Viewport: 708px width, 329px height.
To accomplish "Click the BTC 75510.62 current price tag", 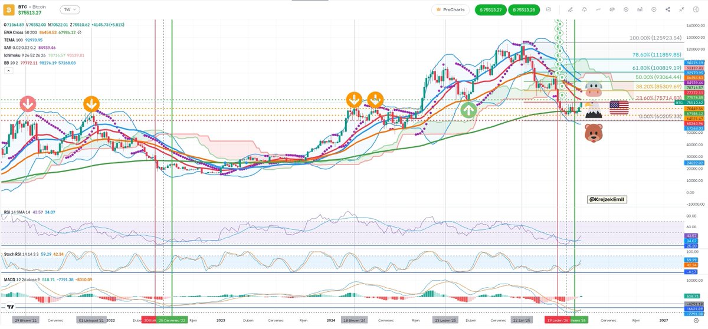I will (x=689, y=102).
